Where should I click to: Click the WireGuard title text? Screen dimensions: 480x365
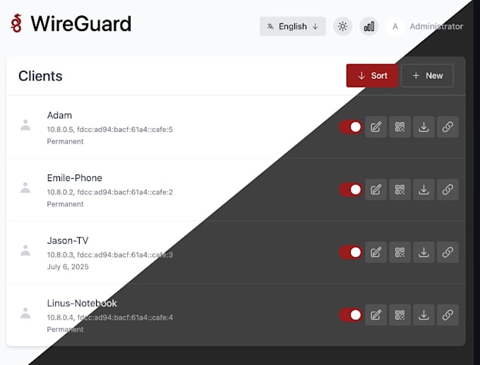[x=81, y=24]
